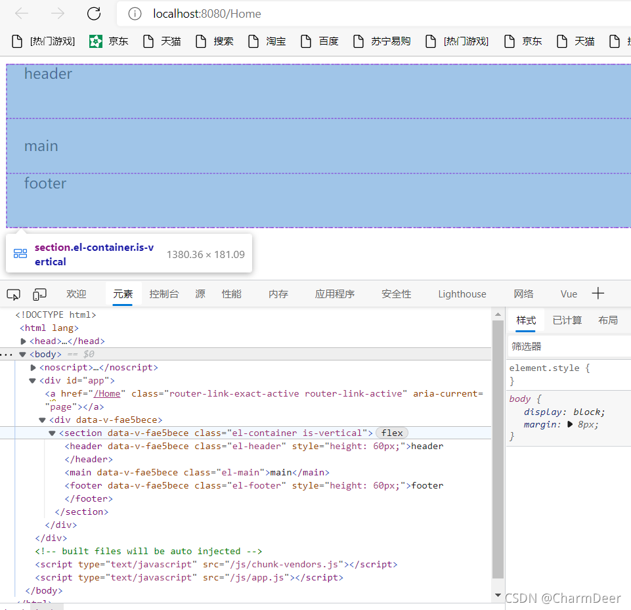This screenshot has height=610, width=631.
Task: Open the first [热门游戏] bookmark
Action: pos(43,41)
